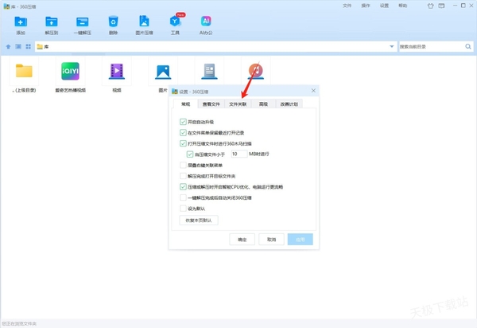
Task: Enable the 层叠右键关联菜单 checkbox
Action: pos(184,166)
